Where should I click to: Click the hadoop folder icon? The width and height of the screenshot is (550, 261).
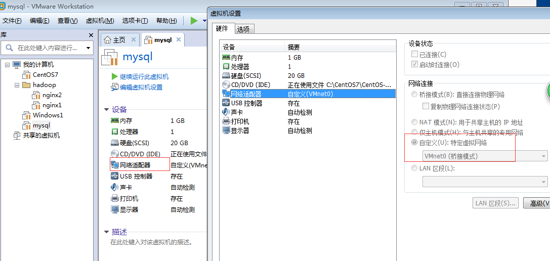[x=26, y=85]
